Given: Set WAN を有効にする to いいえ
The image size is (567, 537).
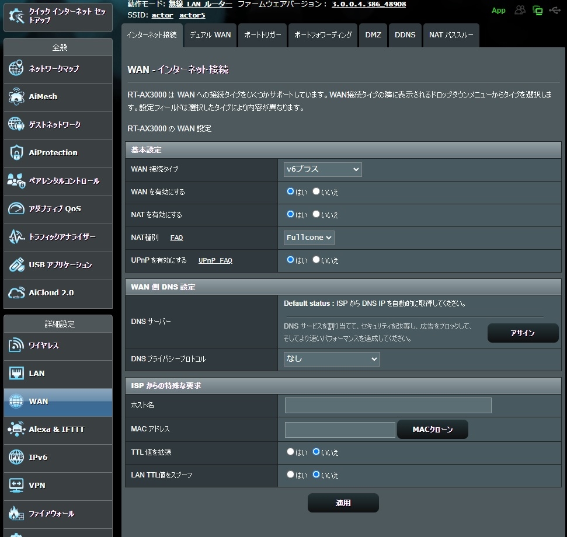Looking at the screenshot, I should click(316, 191).
